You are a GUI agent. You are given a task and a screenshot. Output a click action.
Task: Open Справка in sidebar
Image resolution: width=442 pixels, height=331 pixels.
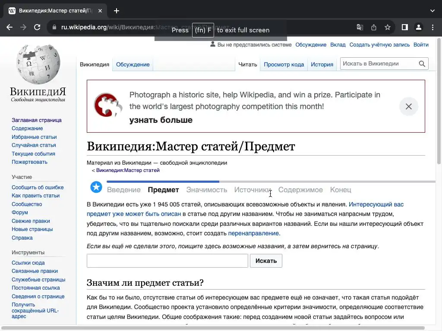(22, 238)
